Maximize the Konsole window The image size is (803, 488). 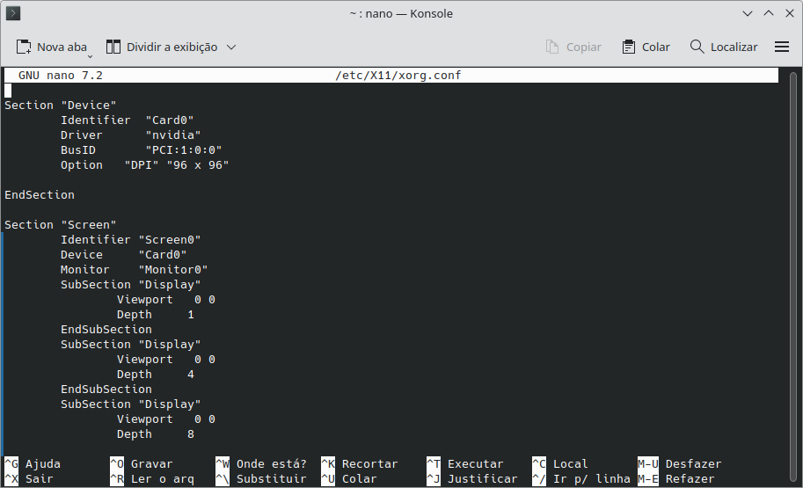coord(769,13)
